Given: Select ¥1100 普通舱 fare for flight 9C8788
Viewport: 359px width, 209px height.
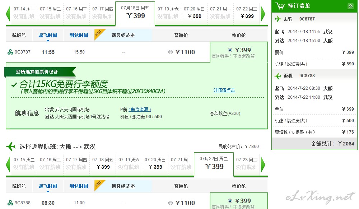Looking at the screenshot, I should tap(171, 203).
